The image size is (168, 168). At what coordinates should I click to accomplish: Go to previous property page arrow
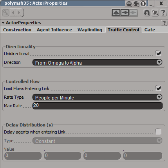pyautogui.click(x=13, y=13)
